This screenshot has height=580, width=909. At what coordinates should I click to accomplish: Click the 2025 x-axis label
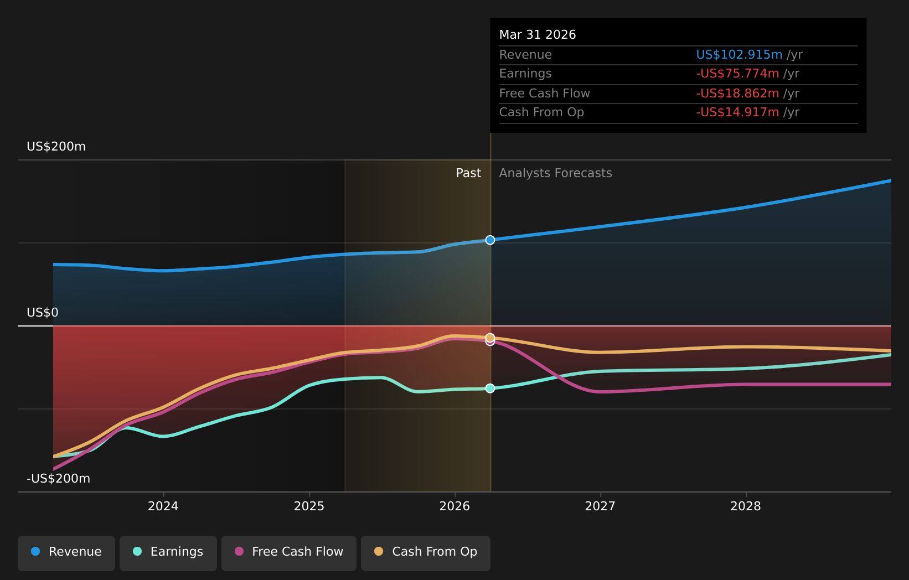(309, 506)
